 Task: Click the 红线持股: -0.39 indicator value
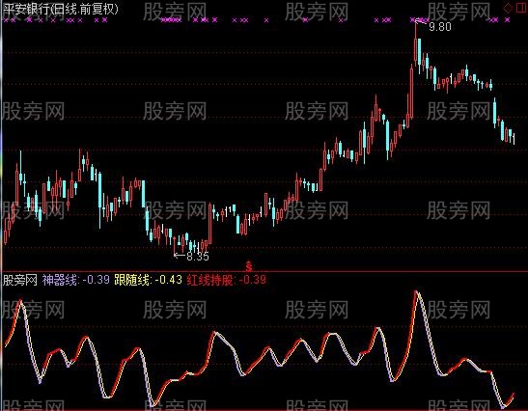[x=226, y=280]
